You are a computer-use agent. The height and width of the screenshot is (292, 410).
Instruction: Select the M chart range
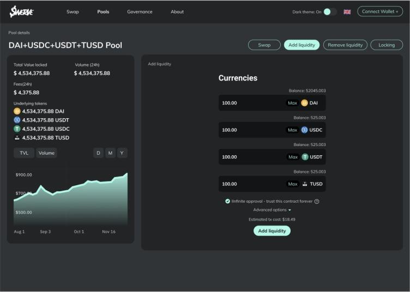(110, 153)
